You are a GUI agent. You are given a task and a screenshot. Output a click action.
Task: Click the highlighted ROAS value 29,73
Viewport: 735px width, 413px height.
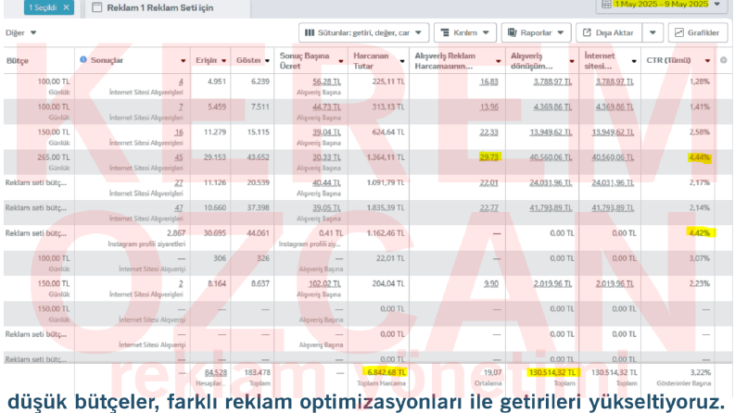click(x=489, y=157)
